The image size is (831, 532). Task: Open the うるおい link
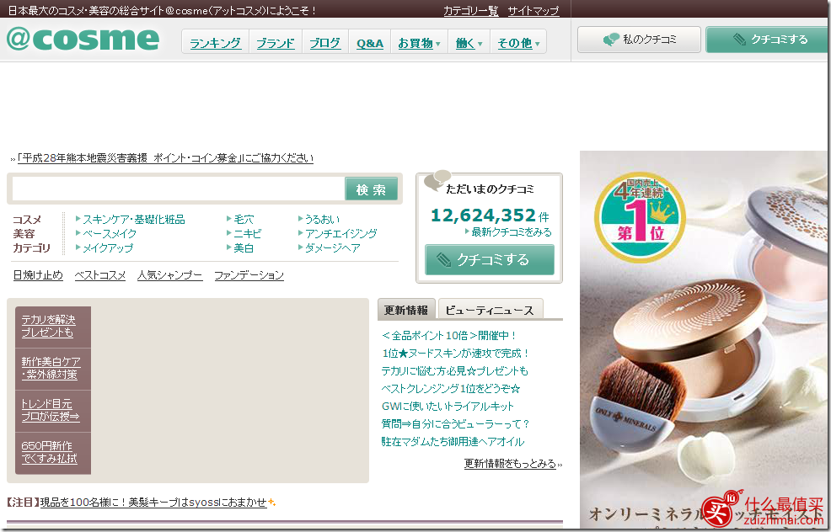tap(322, 219)
